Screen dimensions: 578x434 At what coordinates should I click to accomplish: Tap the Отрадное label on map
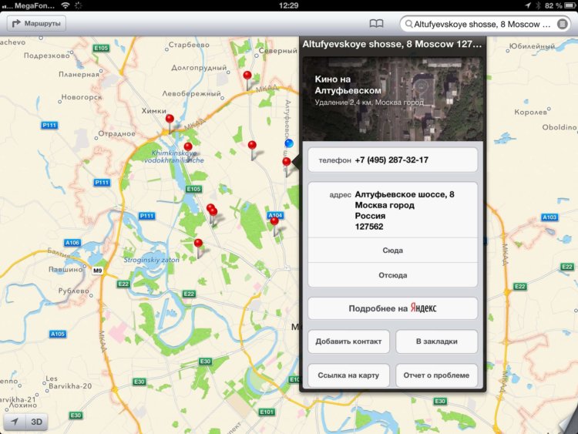point(117,133)
